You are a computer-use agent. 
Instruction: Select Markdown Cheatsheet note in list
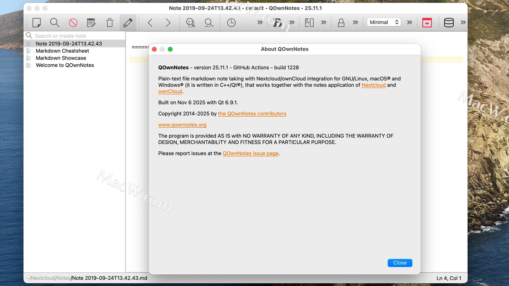pyautogui.click(x=62, y=51)
